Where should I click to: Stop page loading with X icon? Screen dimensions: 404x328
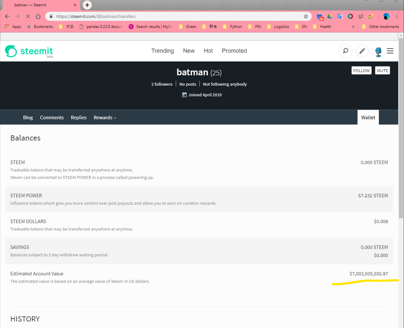pyautogui.click(x=28, y=16)
